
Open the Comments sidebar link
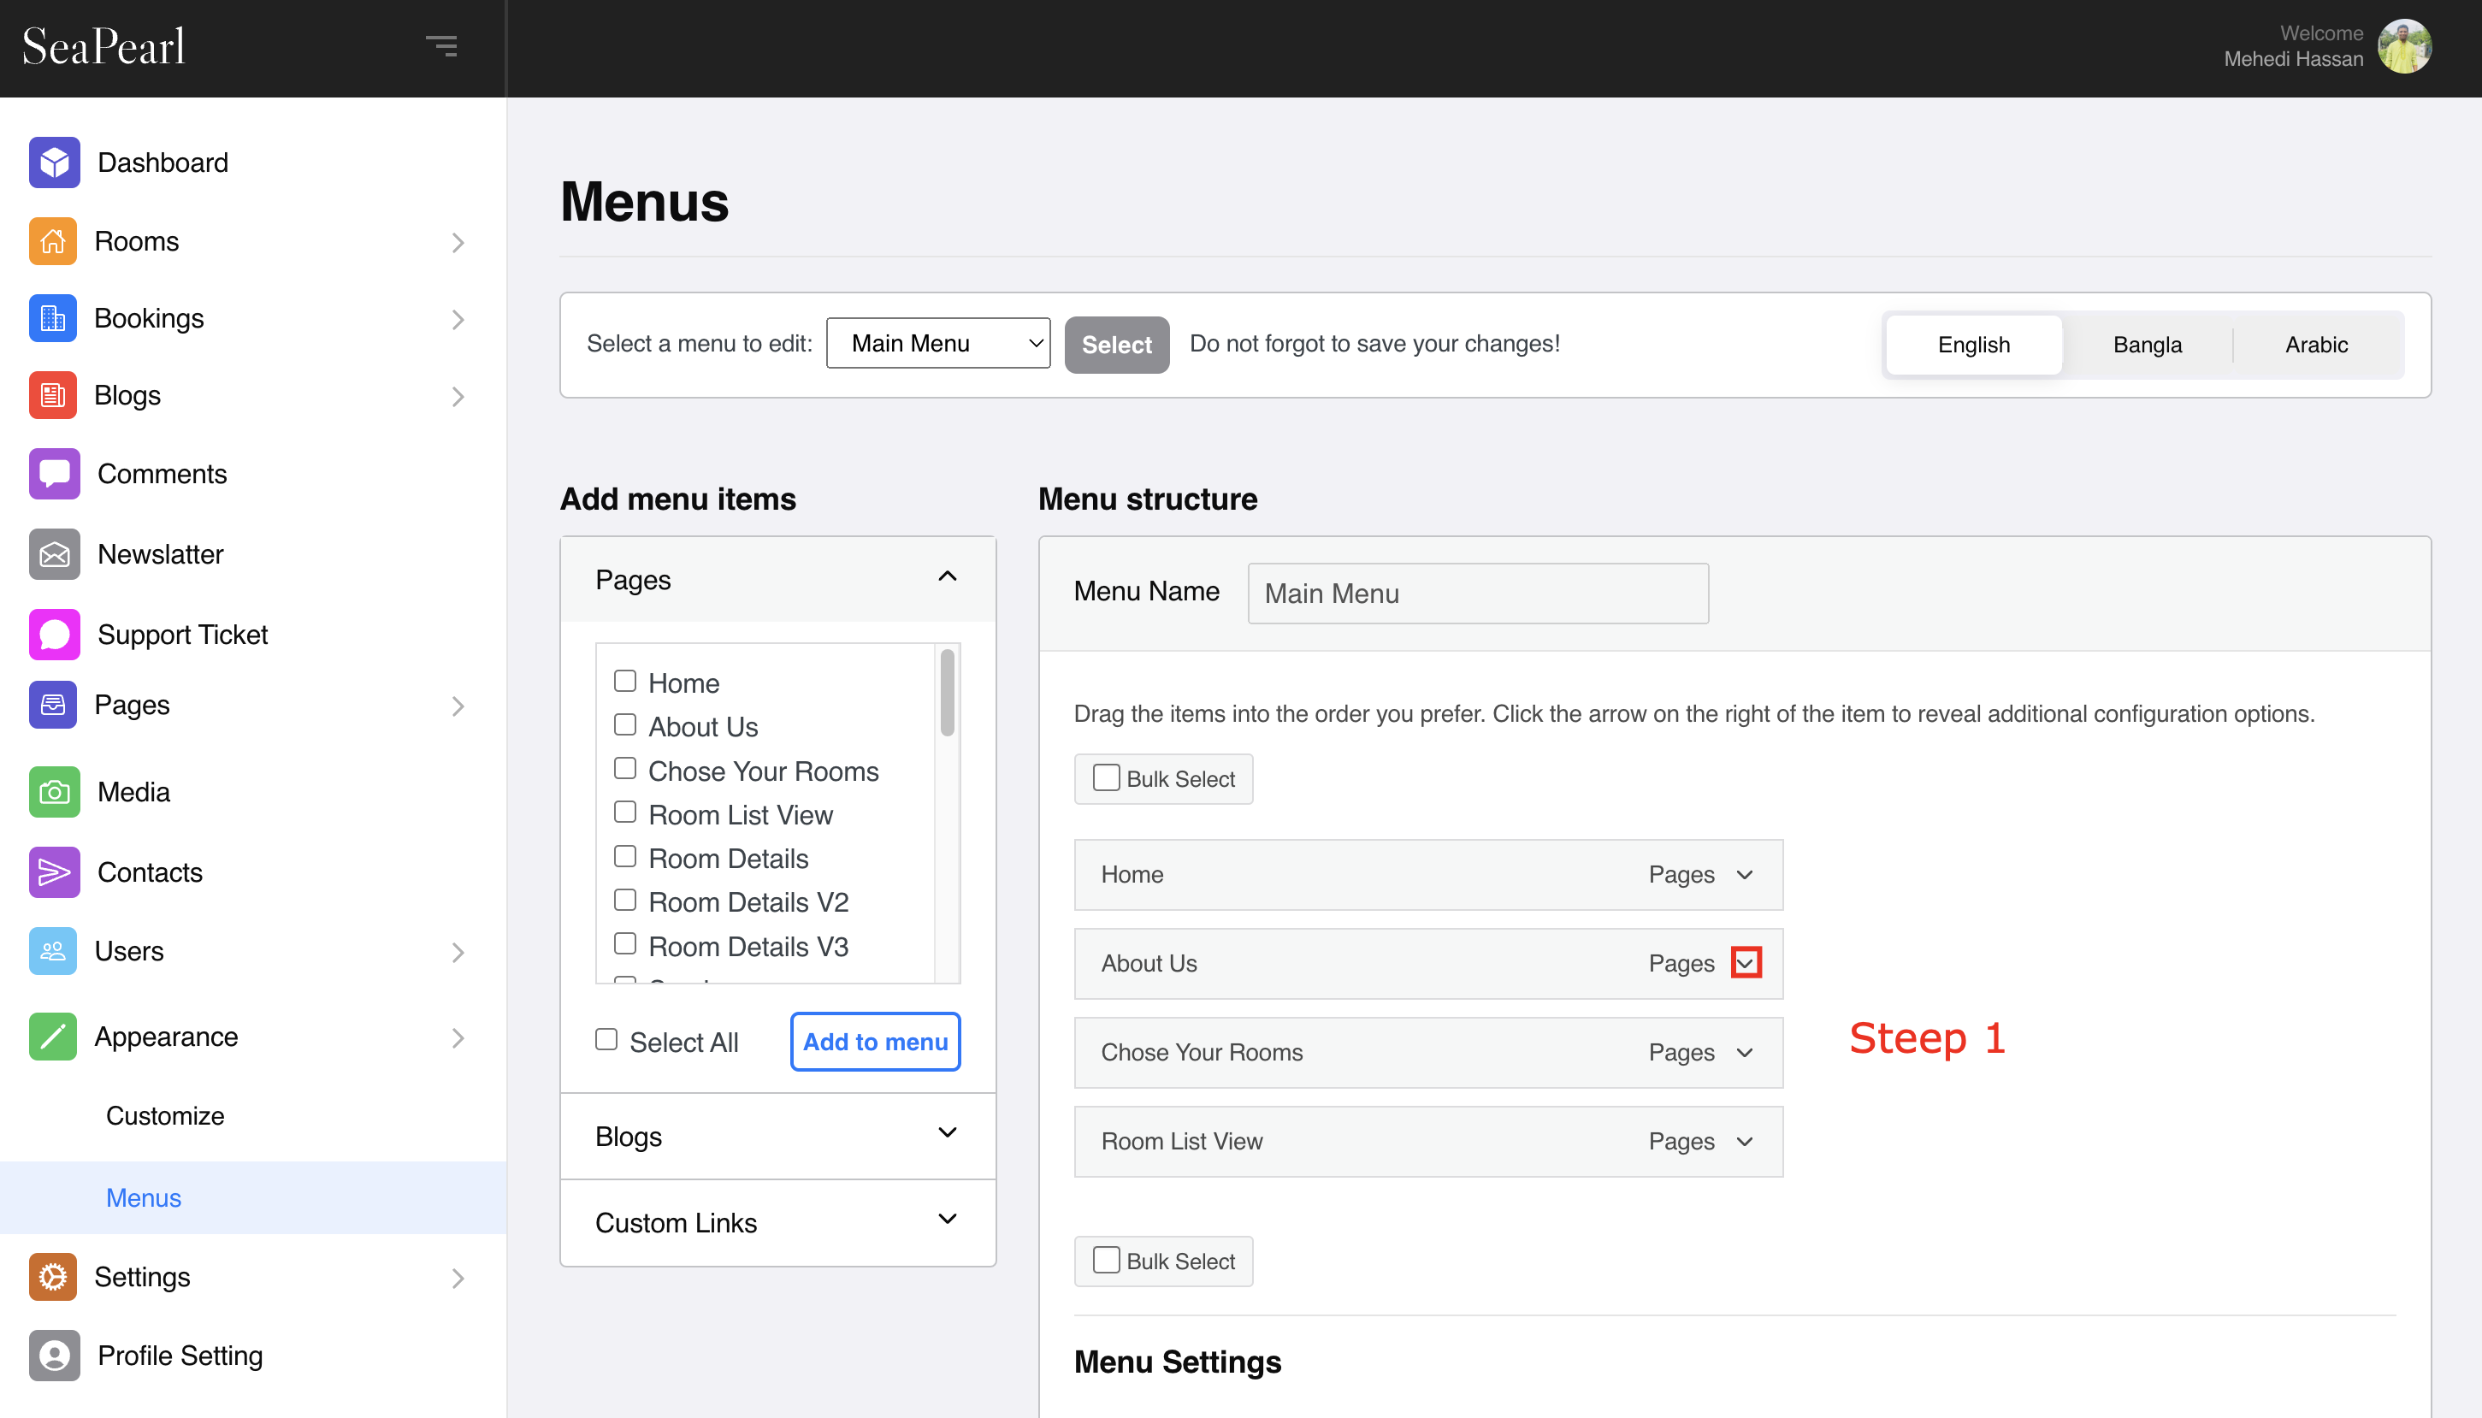pos(163,475)
